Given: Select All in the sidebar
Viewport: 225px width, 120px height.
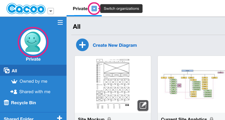Looking at the screenshot, I should (x=33, y=70).
